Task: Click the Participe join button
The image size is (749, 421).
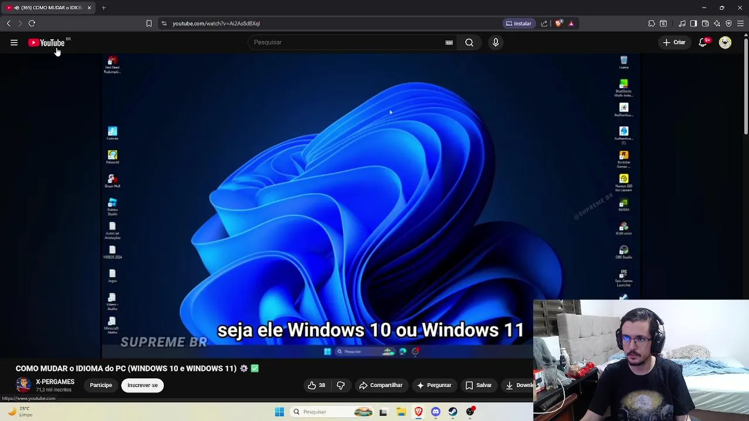Action: coord(101,385)
